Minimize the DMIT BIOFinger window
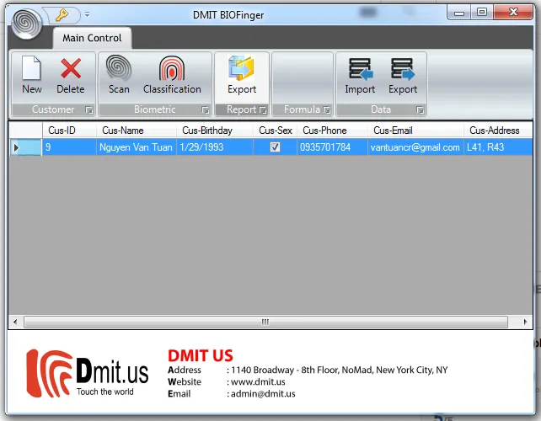 coord(459,13)
